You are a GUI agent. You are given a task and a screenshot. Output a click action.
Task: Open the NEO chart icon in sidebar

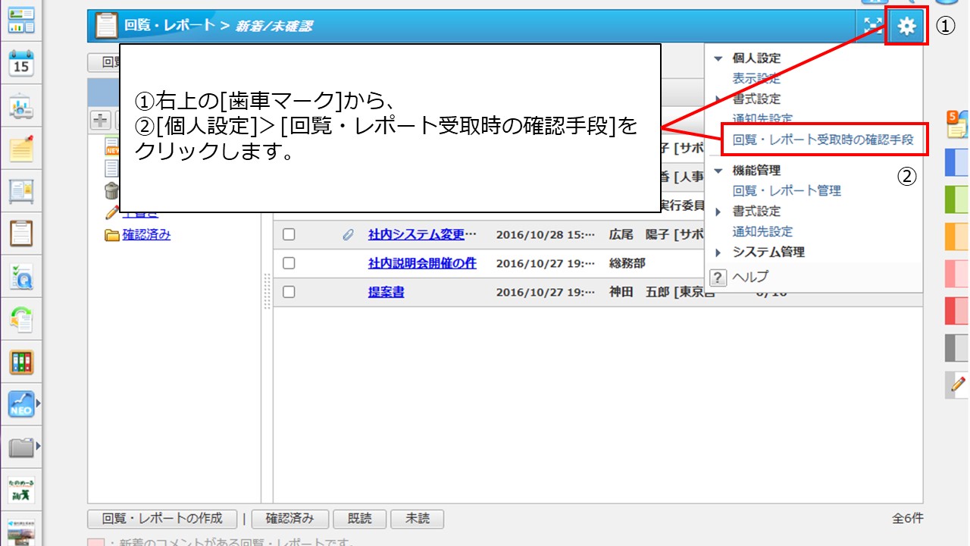(x=21, y=405)
